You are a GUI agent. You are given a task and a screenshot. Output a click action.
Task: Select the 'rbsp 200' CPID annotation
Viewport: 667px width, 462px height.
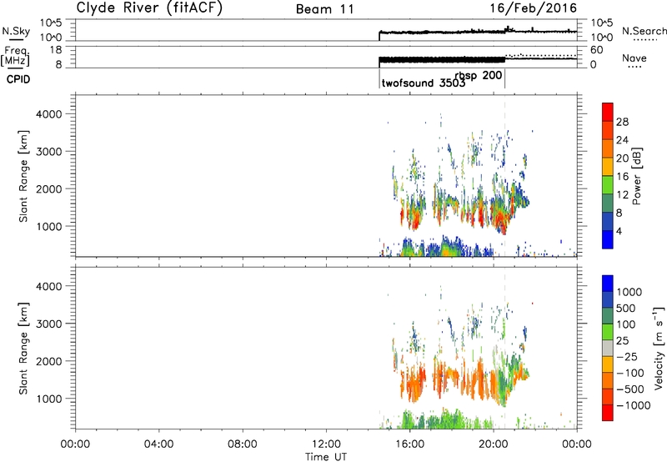click(x=479, y=76)
